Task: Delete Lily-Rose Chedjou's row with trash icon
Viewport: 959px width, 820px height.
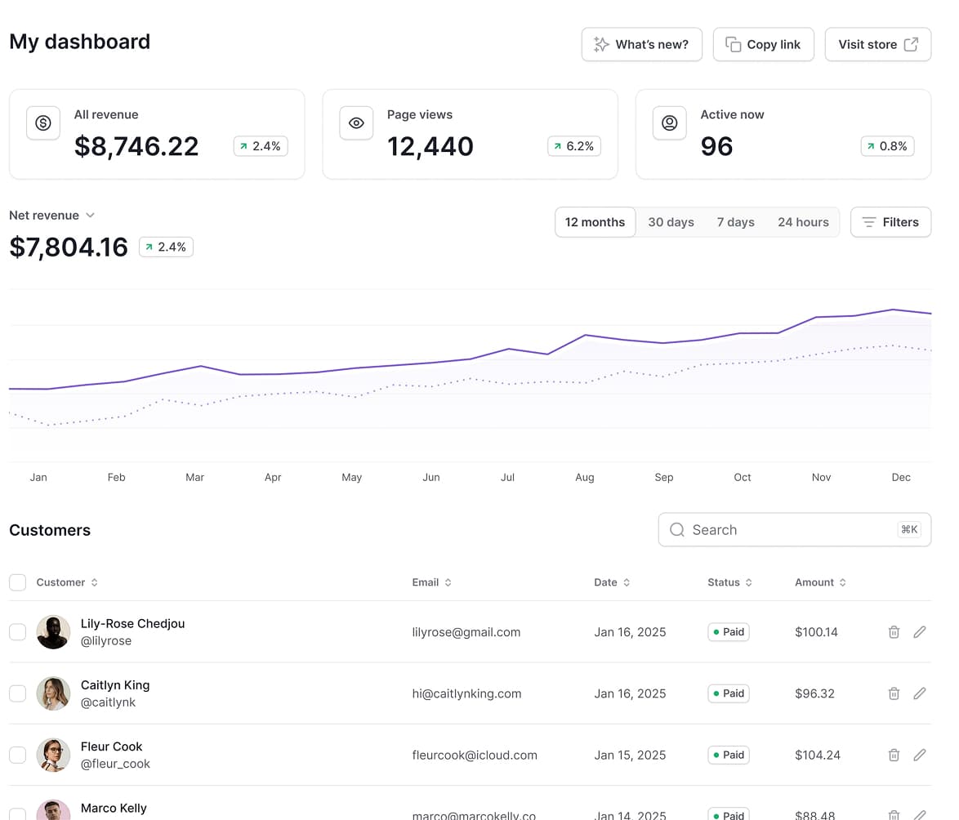Action: click(x=894, y=632)
